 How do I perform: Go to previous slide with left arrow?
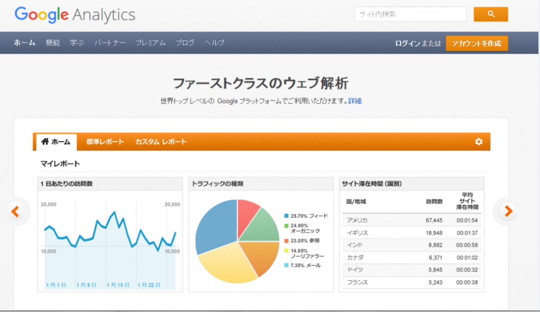15,212
